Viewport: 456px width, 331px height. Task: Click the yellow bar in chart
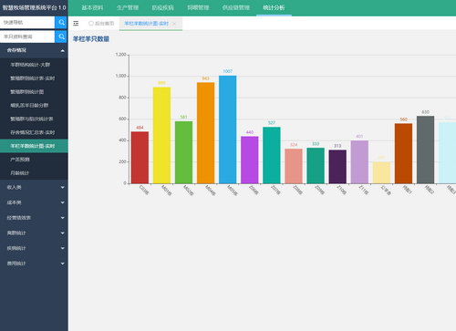pyautogui.click(x=161, y=136)
